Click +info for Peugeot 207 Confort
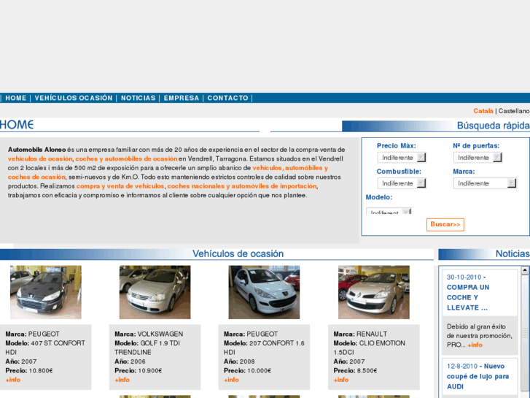This screenshot has height=398, width=530. [231, 380]
